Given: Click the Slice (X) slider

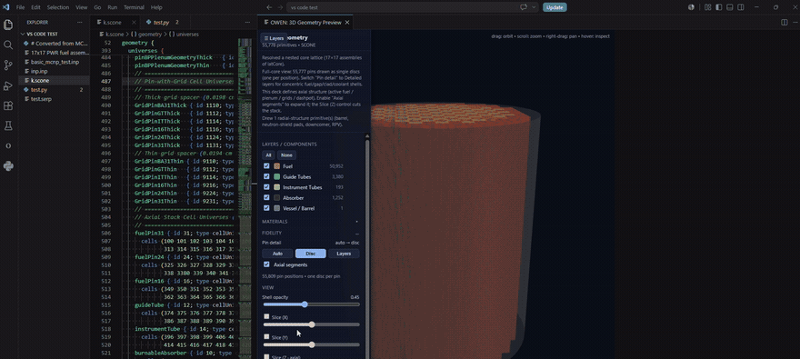Looking at the screenshot, I should coord(311,324).
